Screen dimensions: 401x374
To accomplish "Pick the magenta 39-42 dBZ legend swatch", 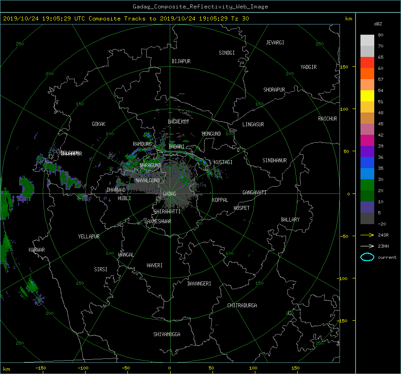I will tap(367, 140).
